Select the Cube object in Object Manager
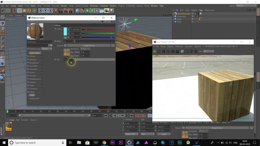 pyautogui.click(x=179, y=19)
